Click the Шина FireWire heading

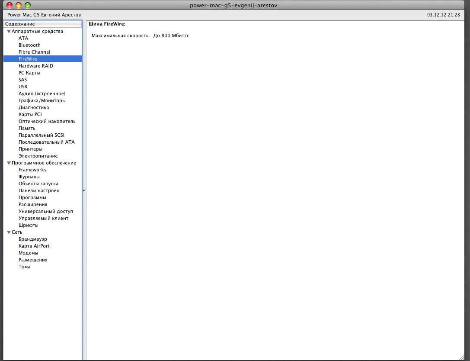click(107, 24)
